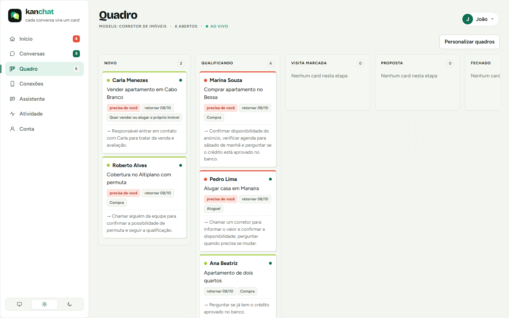Click the red status dot beside Marina Souza
The width and height of the screenshot is (509, 318).
(206, 81)
